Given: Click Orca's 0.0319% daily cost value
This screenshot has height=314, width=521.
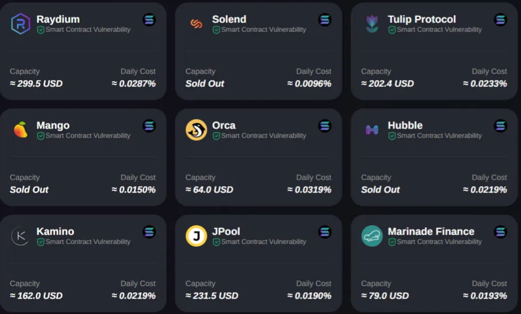Looking at the screenshot, I should pyautogui.click(x=309, y=190).
